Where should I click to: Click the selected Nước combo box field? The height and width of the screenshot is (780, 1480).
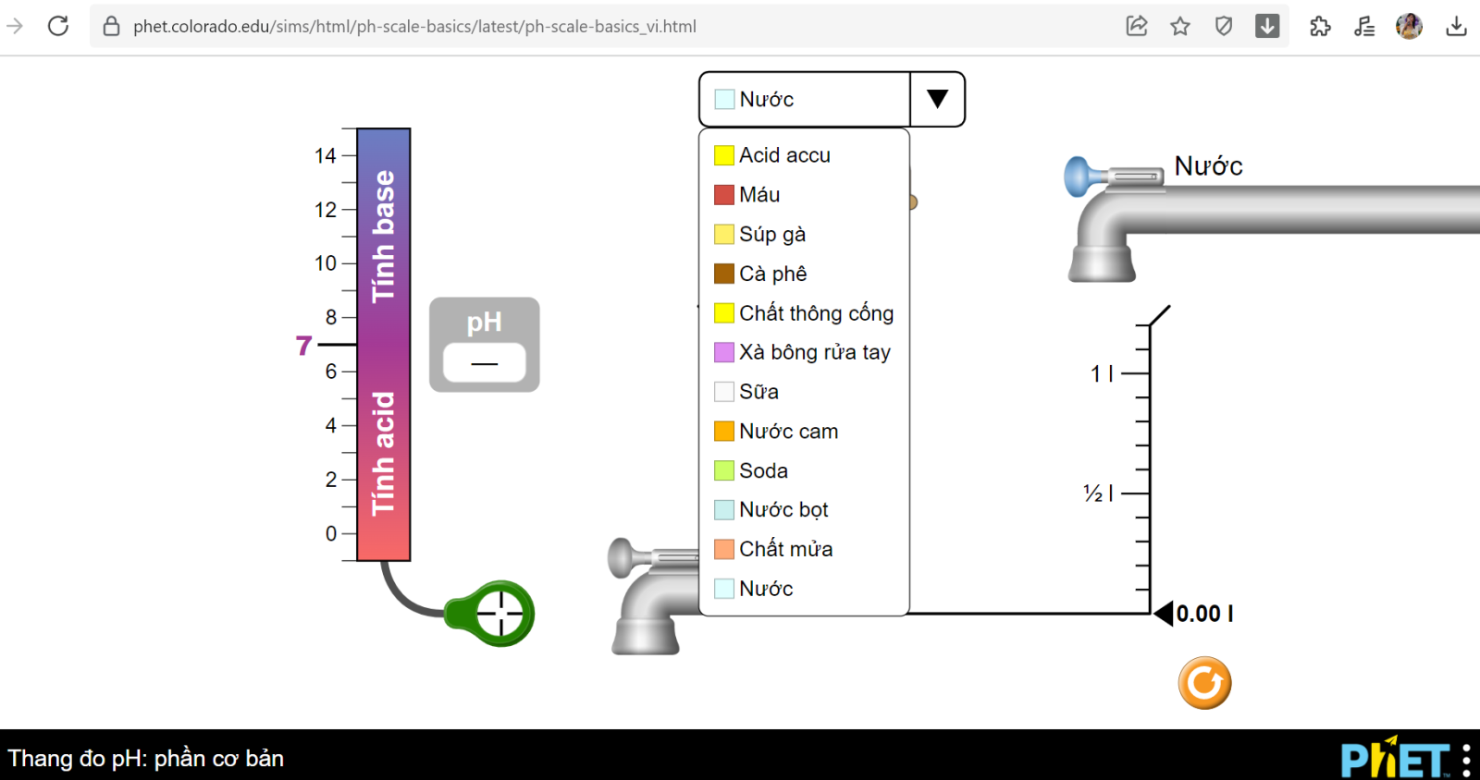(805, 99)
